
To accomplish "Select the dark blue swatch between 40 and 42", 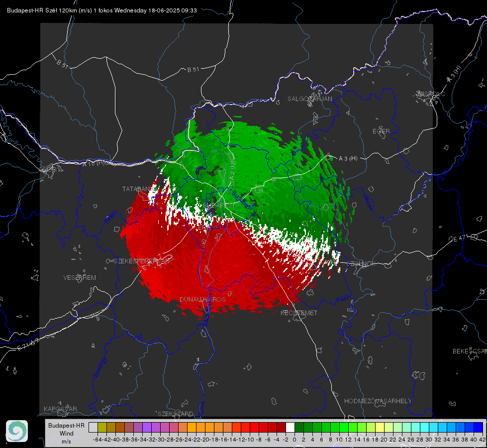I will pyautogui.click(x=479, y=427).
